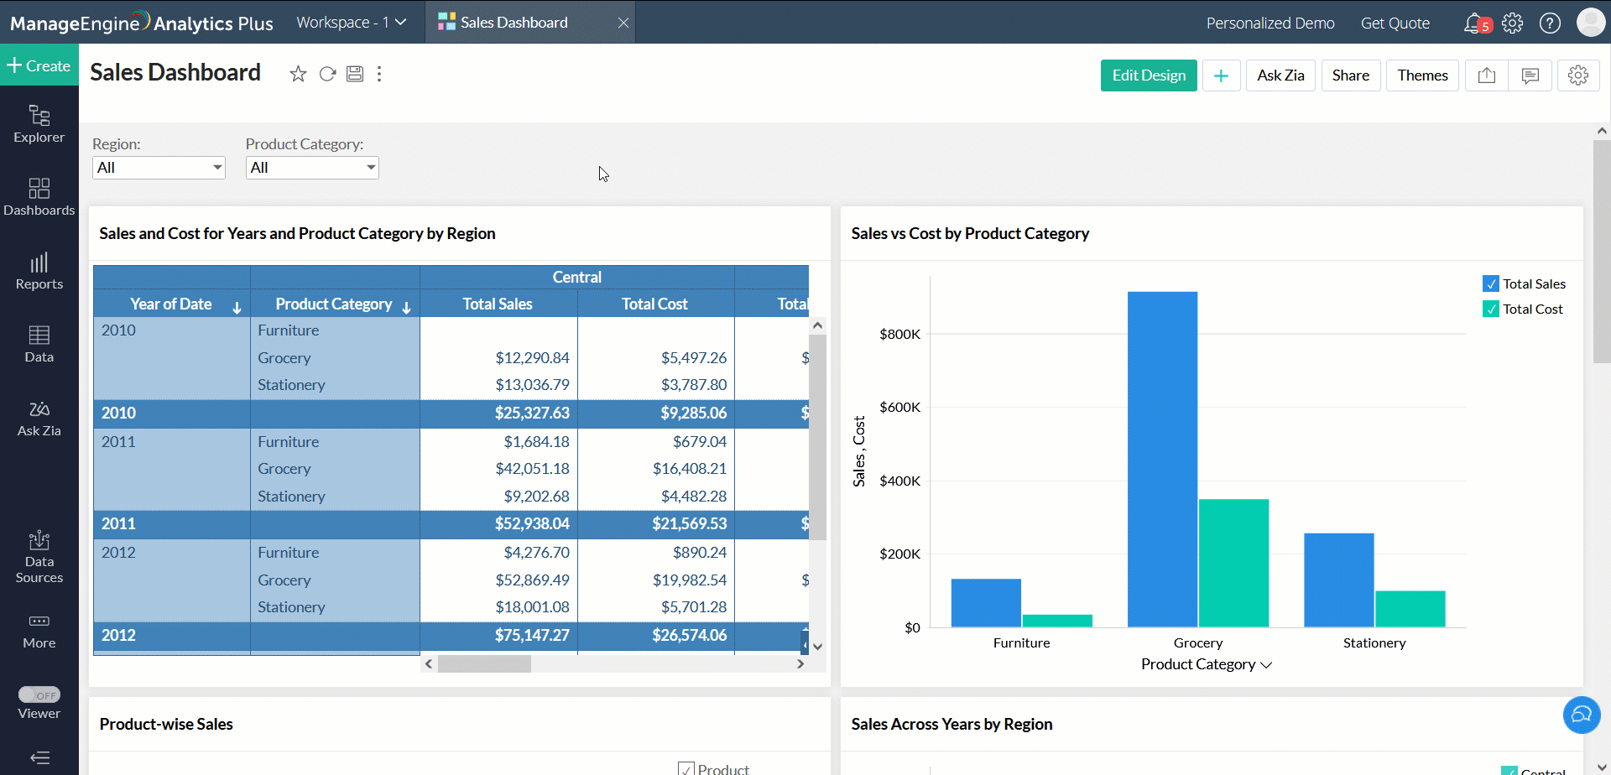Open the Themes menu
Image resolution: width=1611 pixels, height=775 pixels.
click(x=1422, y=75)
